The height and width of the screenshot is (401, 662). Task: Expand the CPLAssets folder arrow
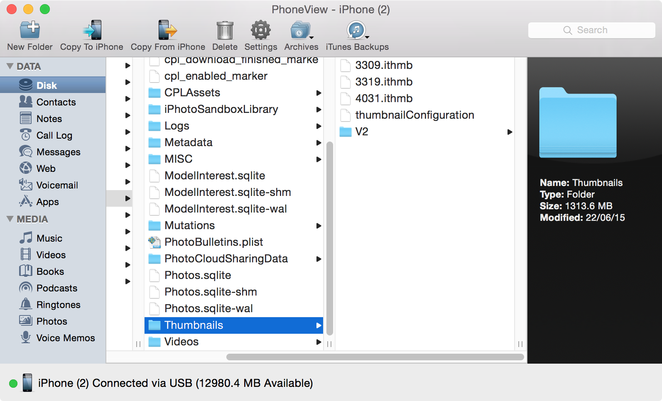(x=319, y=93)
